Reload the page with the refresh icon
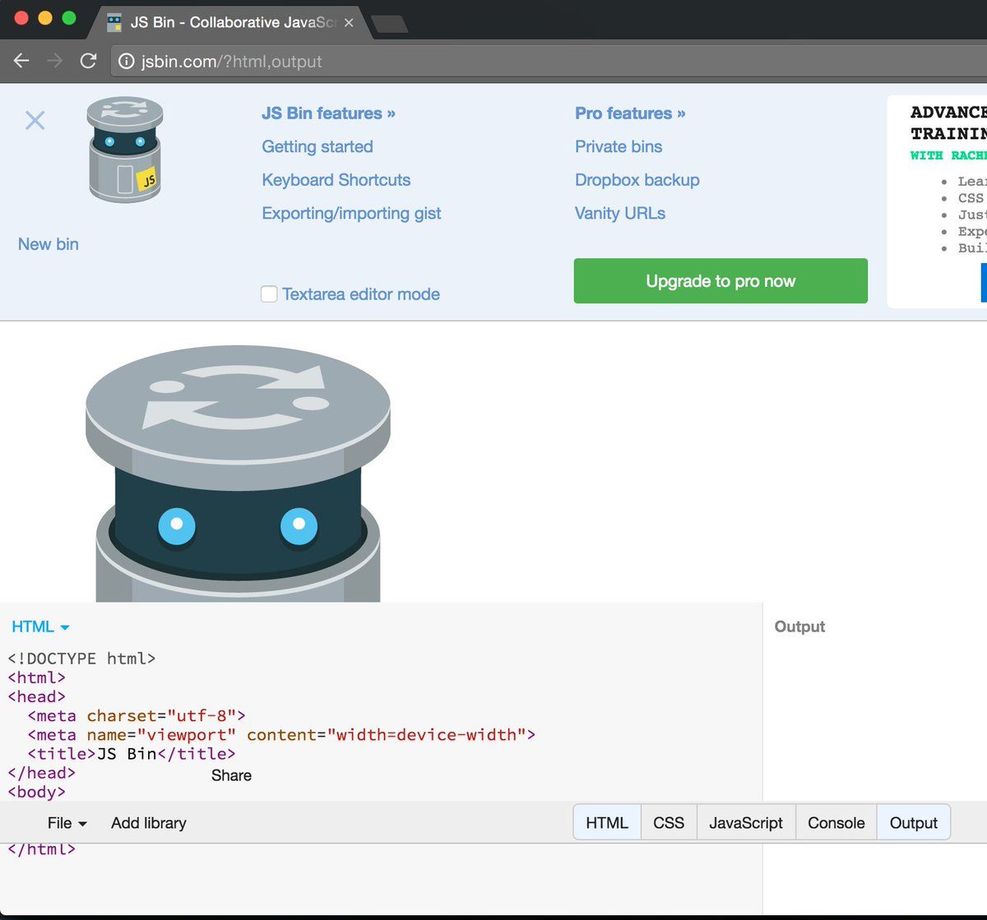987x920 pixels. coord(88,61)
